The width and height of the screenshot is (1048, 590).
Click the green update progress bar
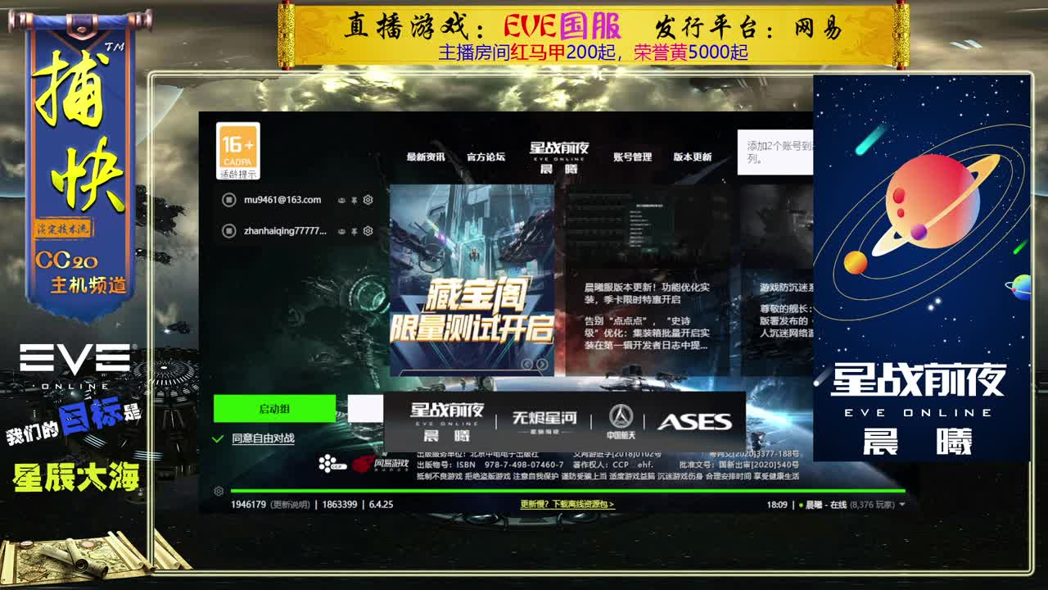pyautogui.click(x=568, y=491)
